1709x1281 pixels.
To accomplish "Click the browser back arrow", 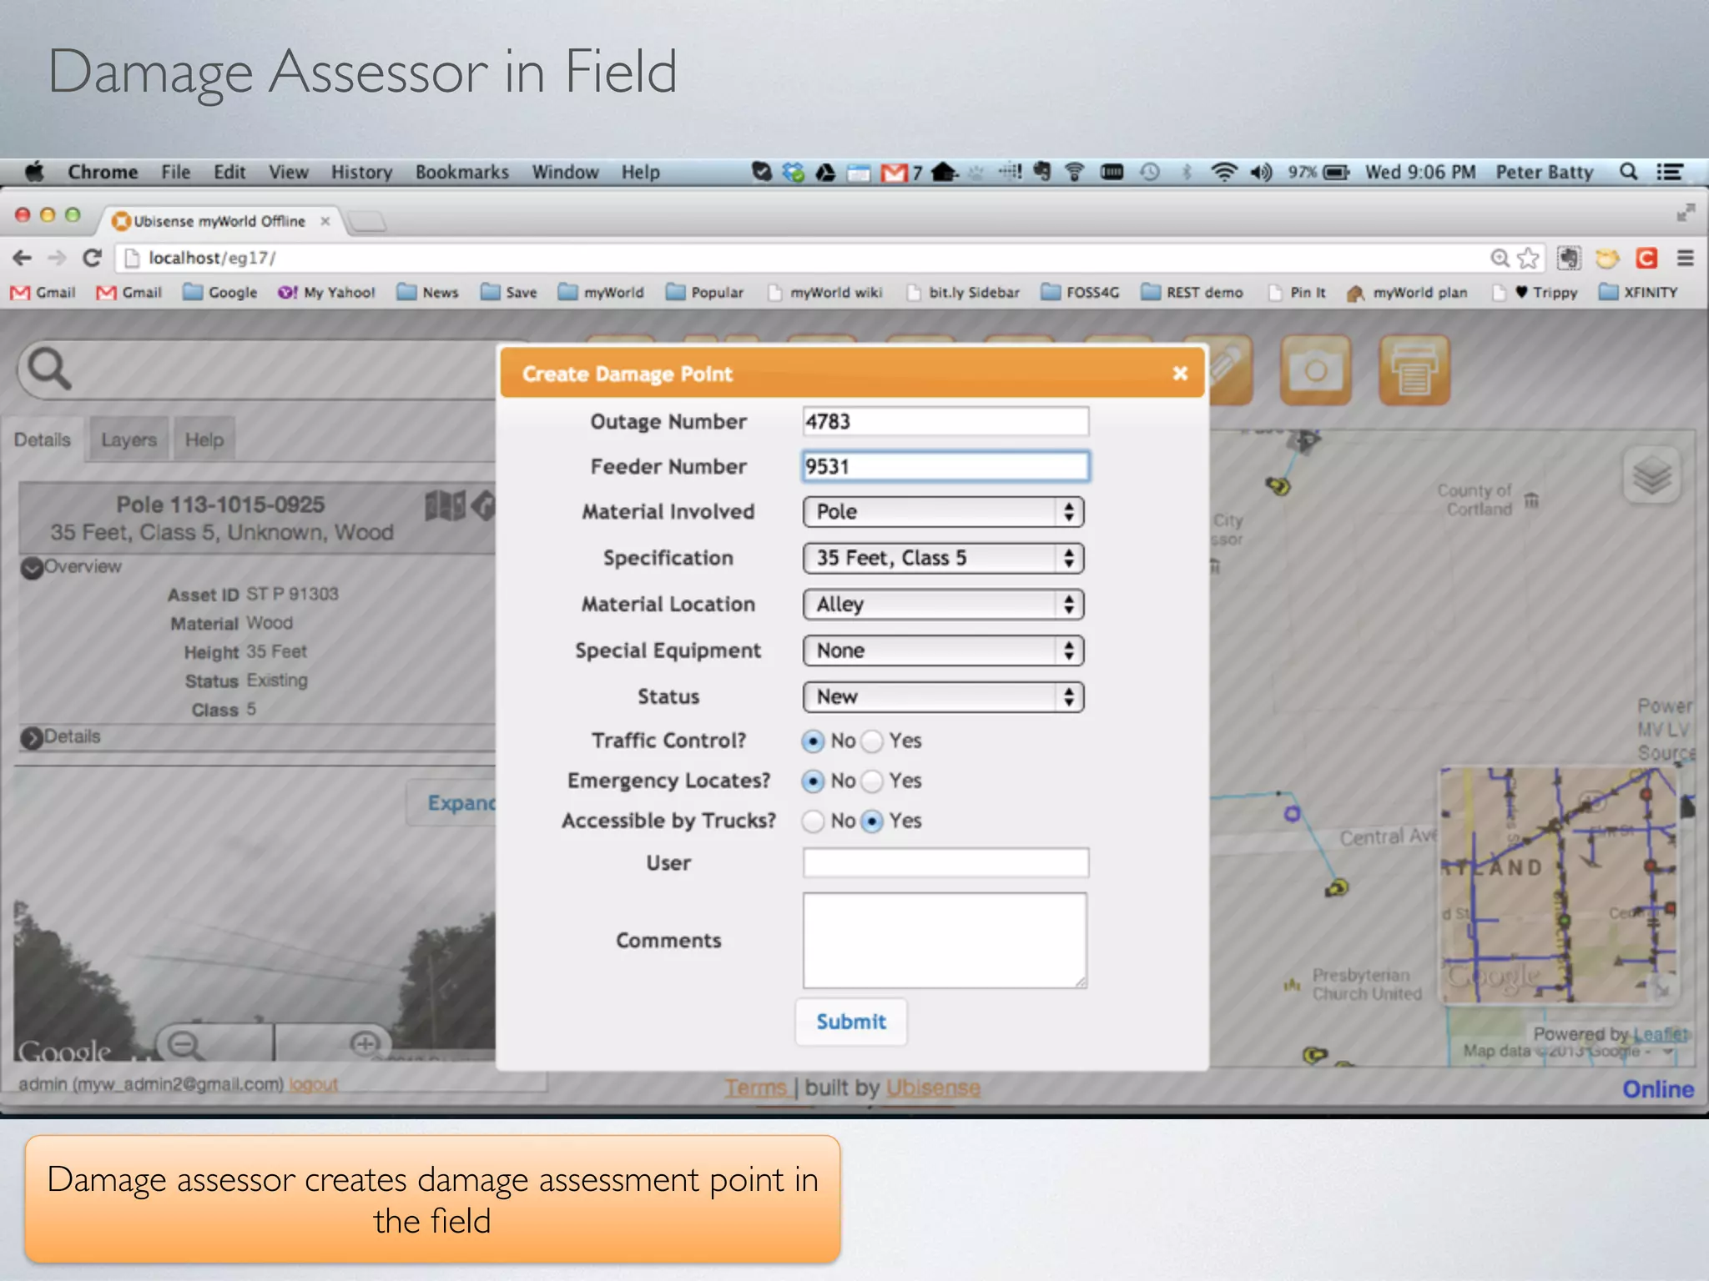I will 23,258.
